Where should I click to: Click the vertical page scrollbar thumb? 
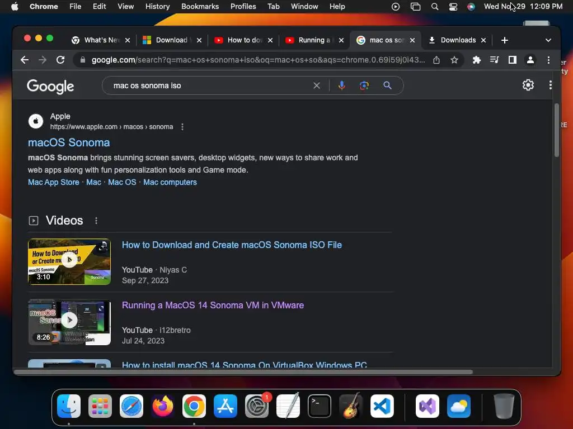point(557,130)
